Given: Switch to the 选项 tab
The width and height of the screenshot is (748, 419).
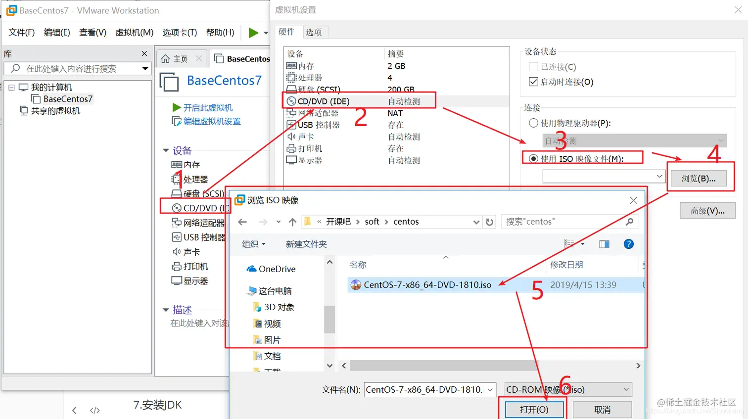Looking at the screenshot, I should click(315, 32).
